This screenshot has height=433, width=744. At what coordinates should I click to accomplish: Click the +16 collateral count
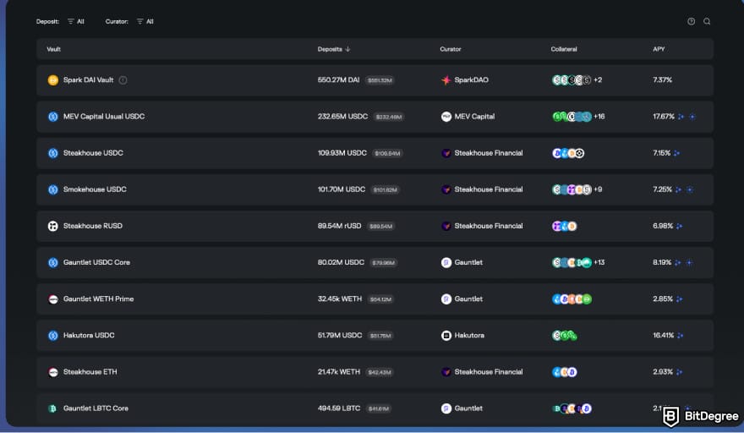pos(599,117)
